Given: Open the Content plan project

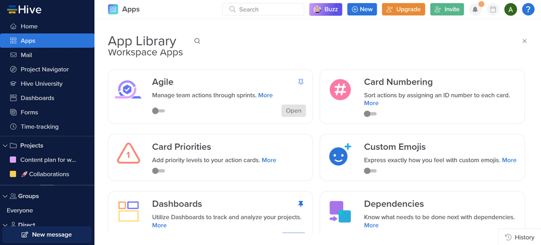Looking at the screenshot, I should pyautogui.click(x=48, y=160).
